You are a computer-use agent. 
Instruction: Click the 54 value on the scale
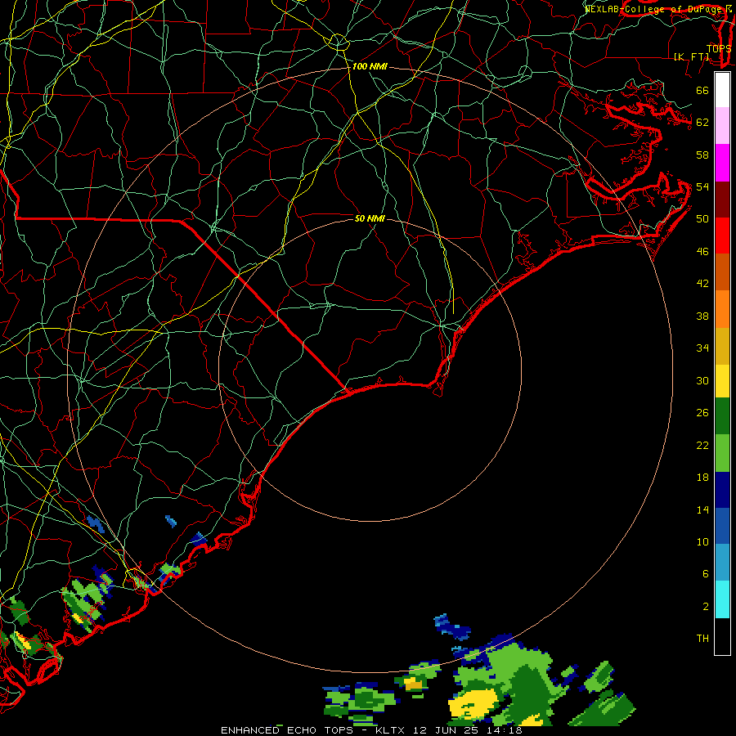pos(702,186)
